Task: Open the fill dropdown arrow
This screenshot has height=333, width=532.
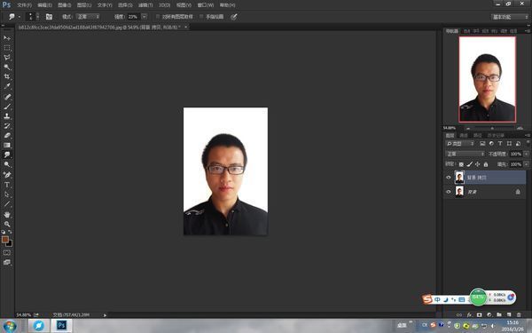Action: pyautogui.click(x=526, y=164)
